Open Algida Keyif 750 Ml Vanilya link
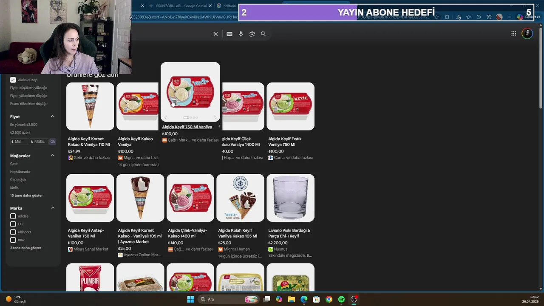The width and height of the screenshot is (544, 306). [187, 127]
